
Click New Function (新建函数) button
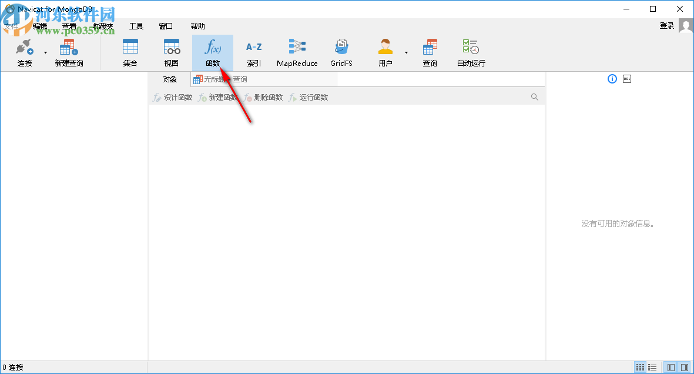click(218, 98)
